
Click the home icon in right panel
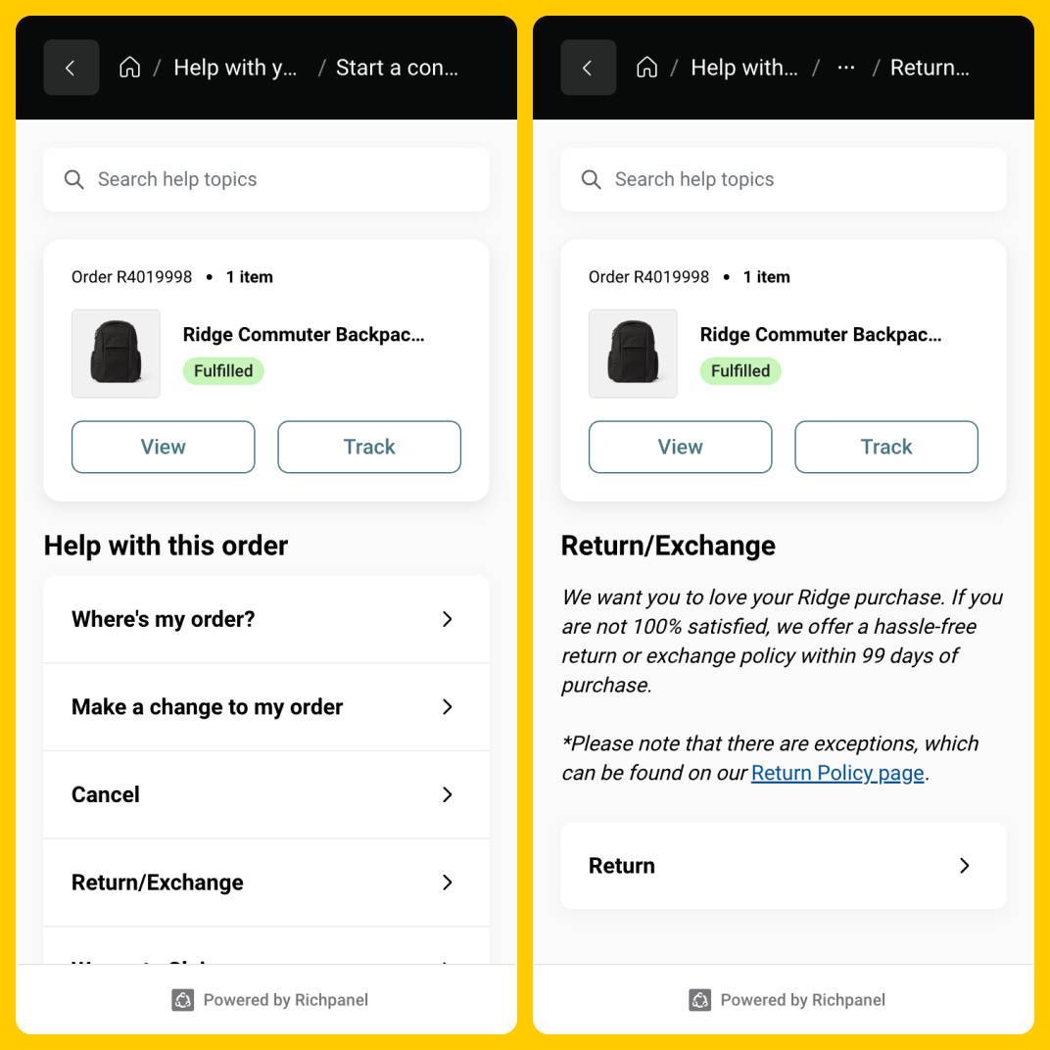646,68
